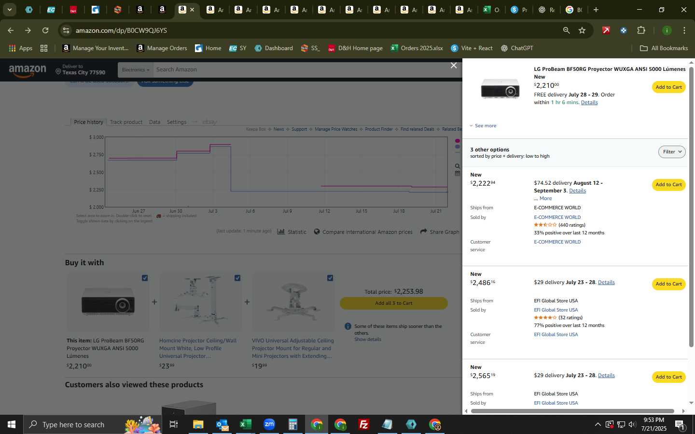Open File Explorer from taskbar
695x434 pixels.
[198, 424]
